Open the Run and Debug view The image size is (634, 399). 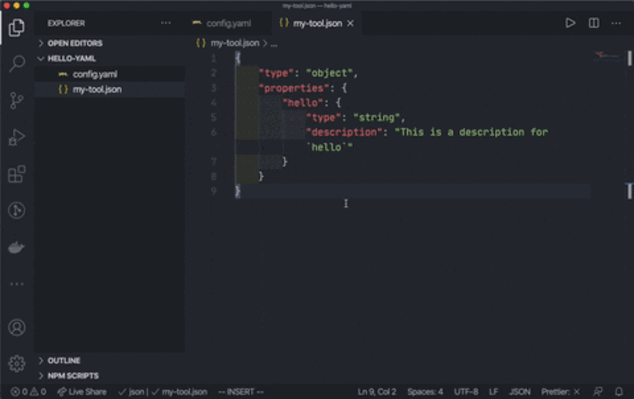pyautogui.click(x=17, y=138)
